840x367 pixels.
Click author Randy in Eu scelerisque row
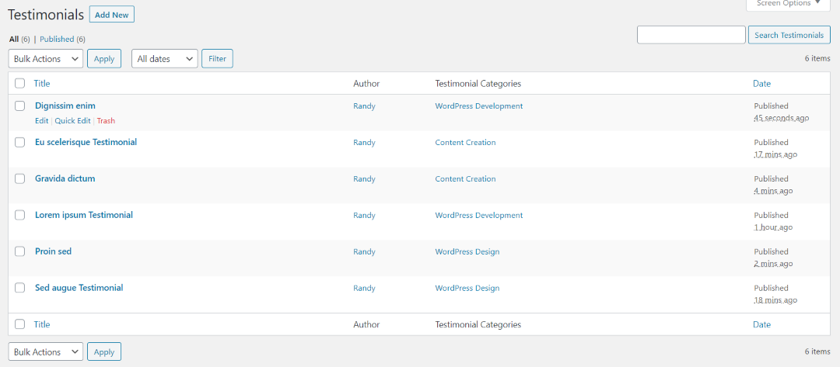(x=364, y=142)
